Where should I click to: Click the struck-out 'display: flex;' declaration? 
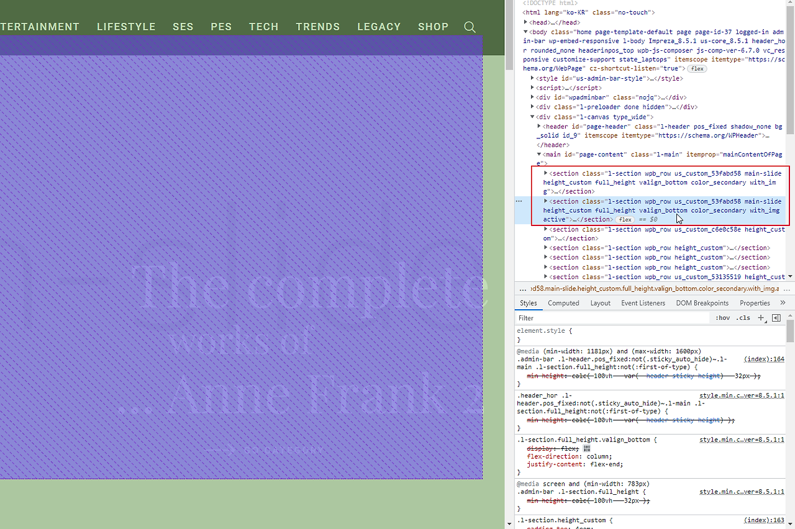[553, 448]
